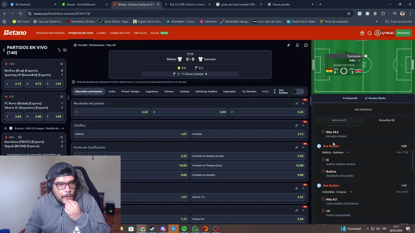Viewport: 415px width, 233px height.
Task: Expand the 1º Córner: Surinam event dropdown
Action: click(x=206, y=74)
